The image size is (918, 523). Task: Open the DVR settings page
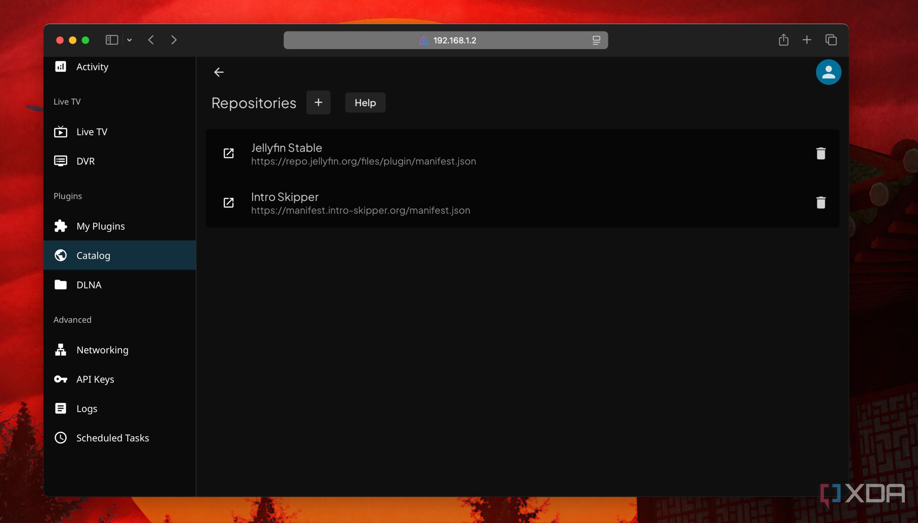[120, 161]
